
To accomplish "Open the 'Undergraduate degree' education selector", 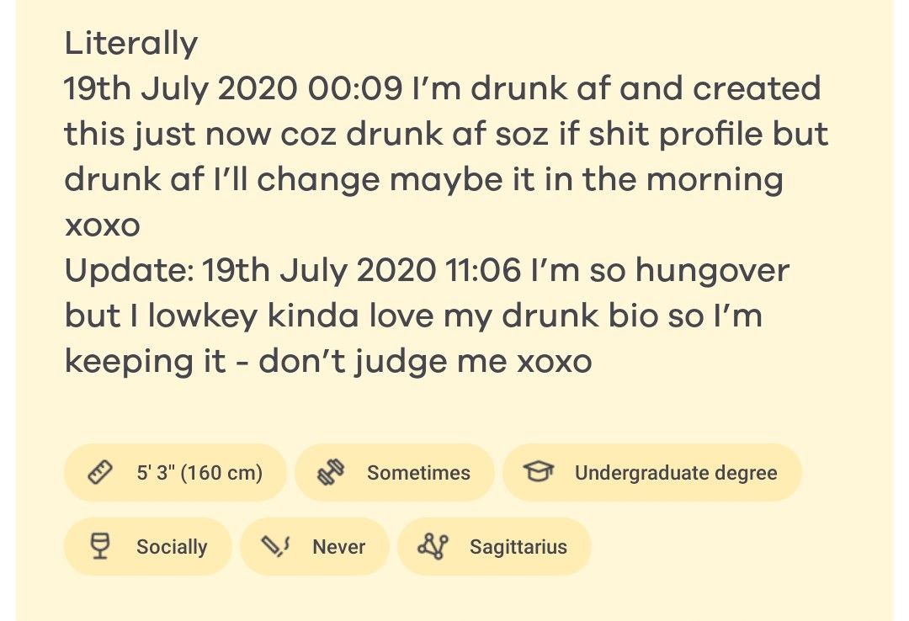I will 652,473.
